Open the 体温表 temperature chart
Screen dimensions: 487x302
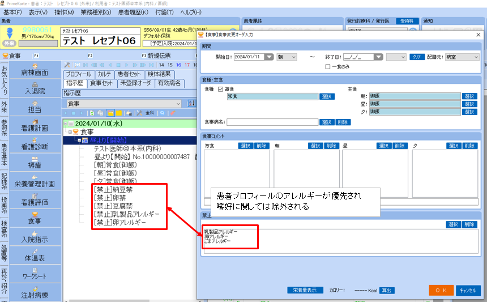[35, 255]
